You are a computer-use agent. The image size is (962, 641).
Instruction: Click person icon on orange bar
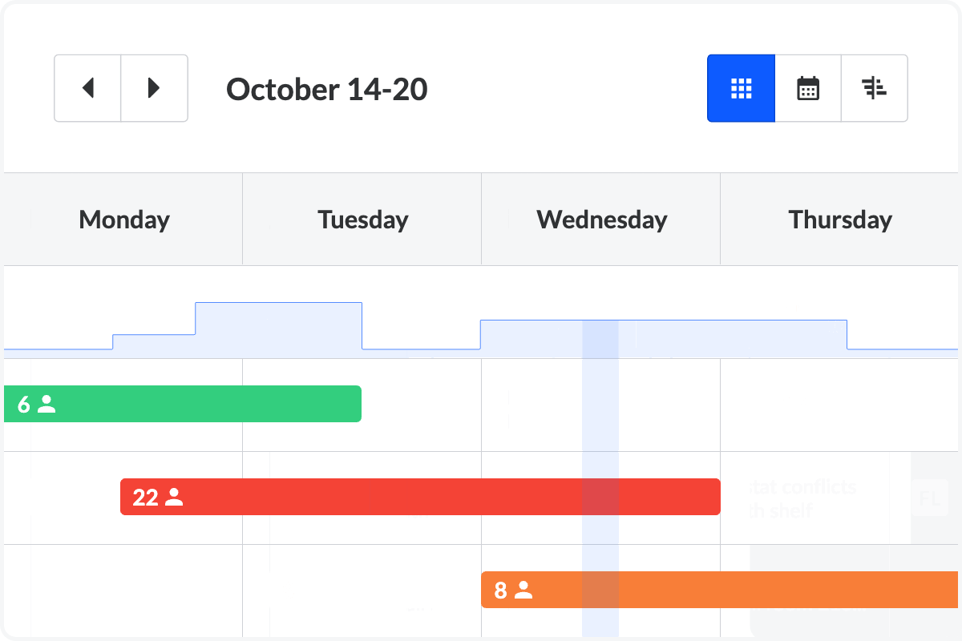pos(523,591)
